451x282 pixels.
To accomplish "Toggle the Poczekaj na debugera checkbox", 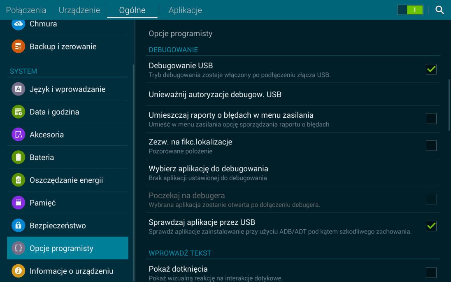I will [431, 199].
